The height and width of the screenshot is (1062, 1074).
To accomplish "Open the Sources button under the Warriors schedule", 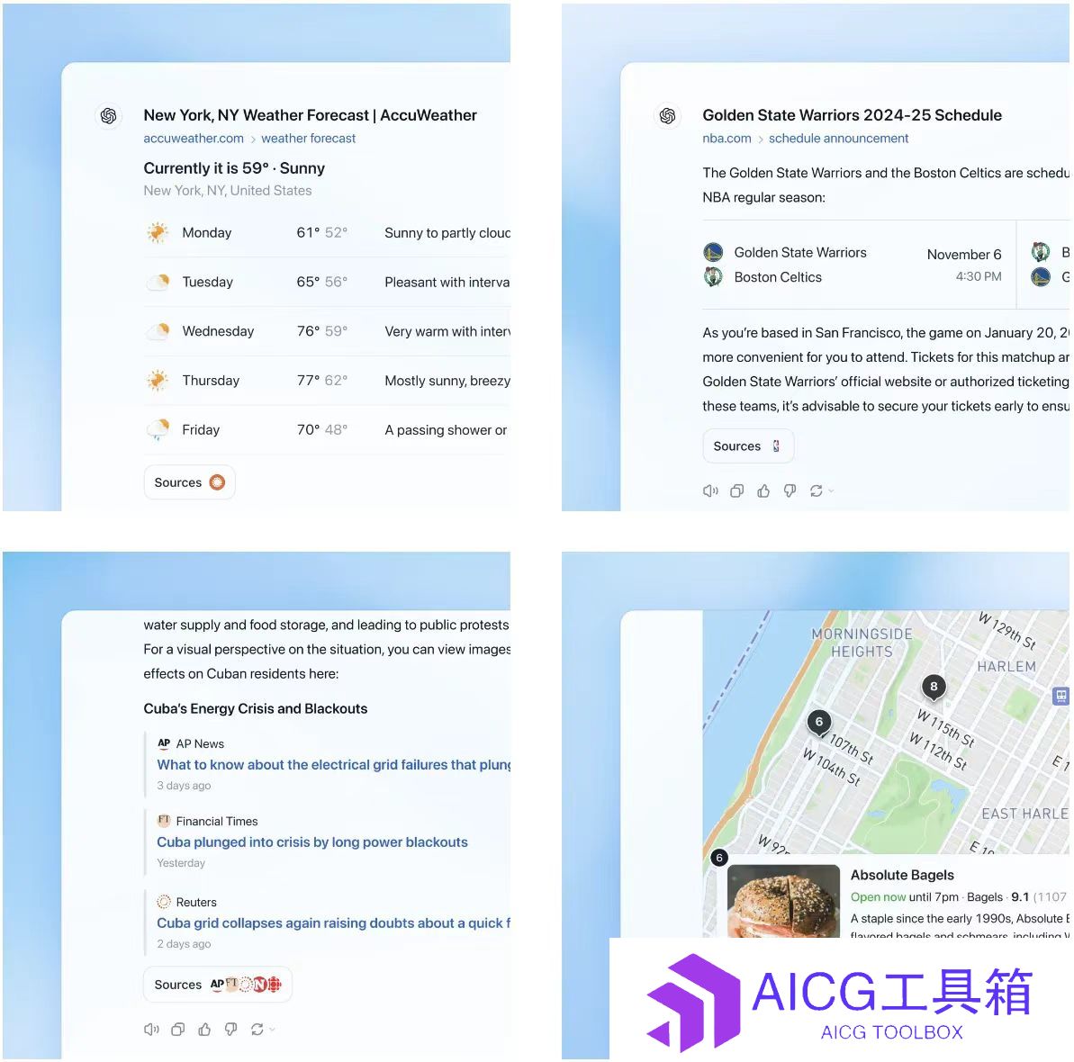I will 749,446.
